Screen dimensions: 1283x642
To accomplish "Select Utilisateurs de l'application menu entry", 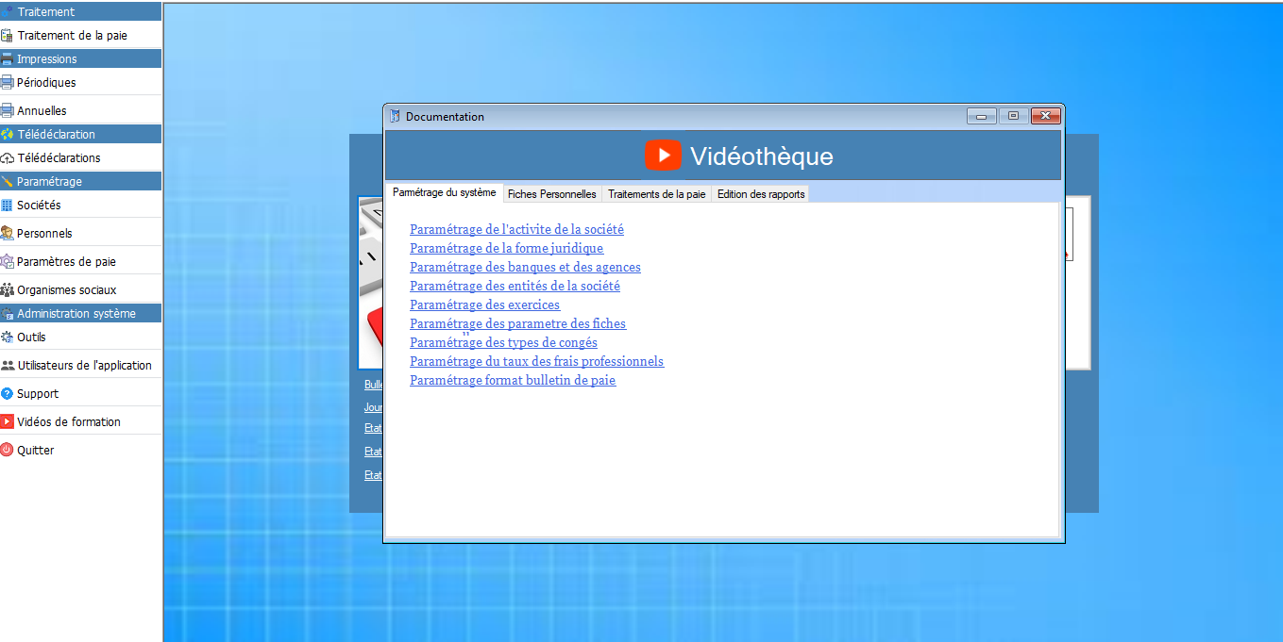I will [x=84, y=366].
